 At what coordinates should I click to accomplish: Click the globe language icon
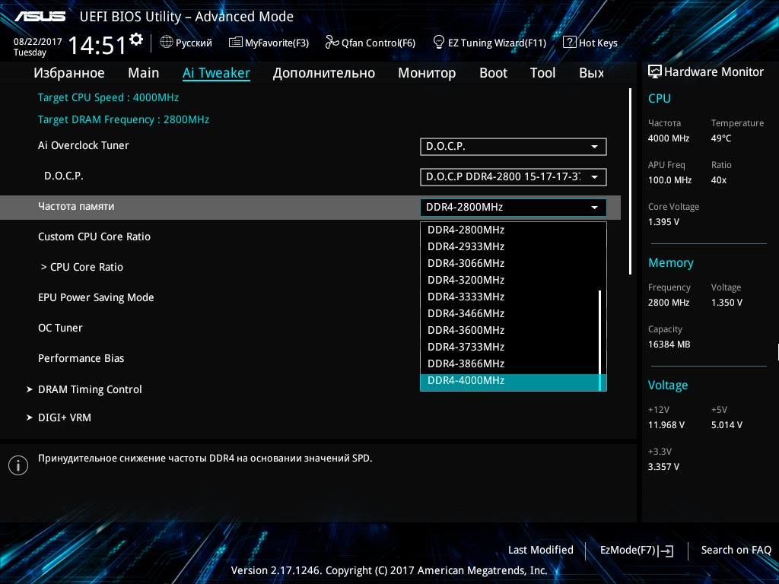coord(167,43)
